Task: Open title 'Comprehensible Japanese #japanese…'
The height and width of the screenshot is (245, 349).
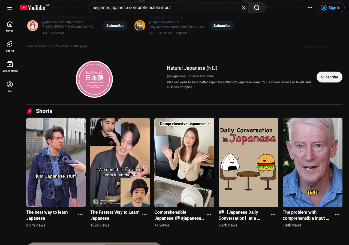Action: [x=179, y=215]
